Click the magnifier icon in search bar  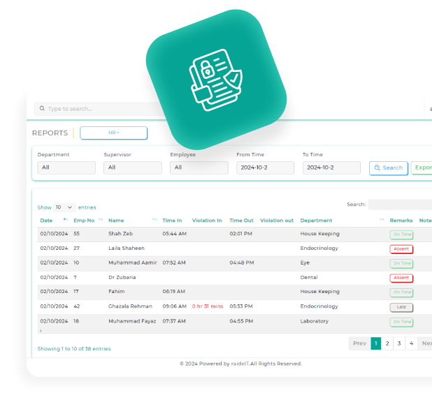pyautogui.click(x=42, y=109)
